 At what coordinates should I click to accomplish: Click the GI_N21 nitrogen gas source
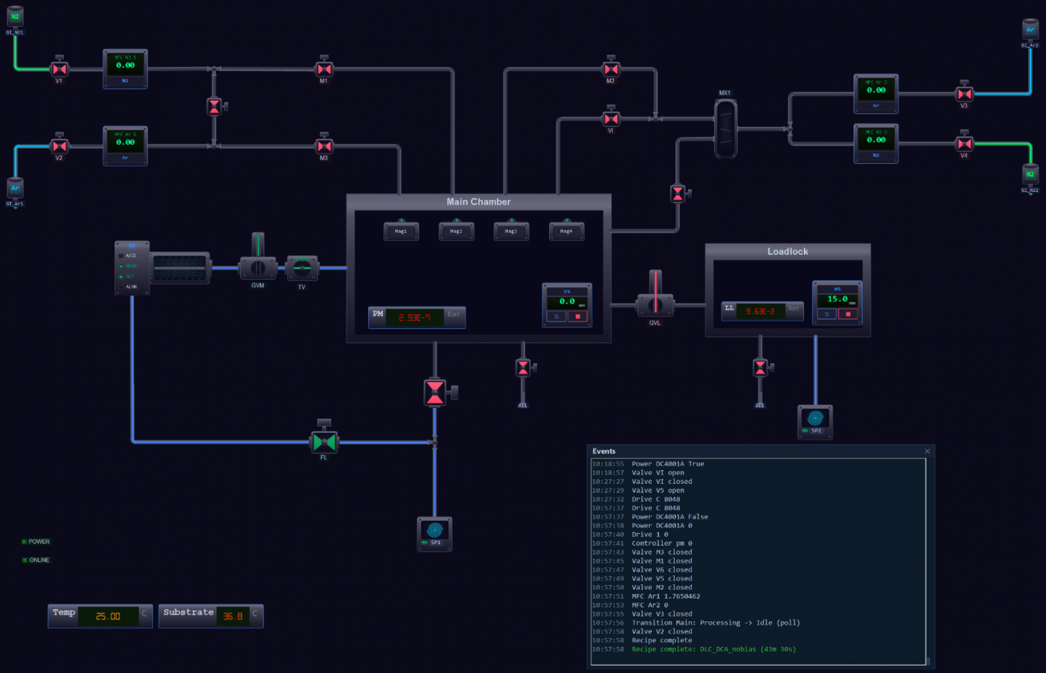point(15,17)
